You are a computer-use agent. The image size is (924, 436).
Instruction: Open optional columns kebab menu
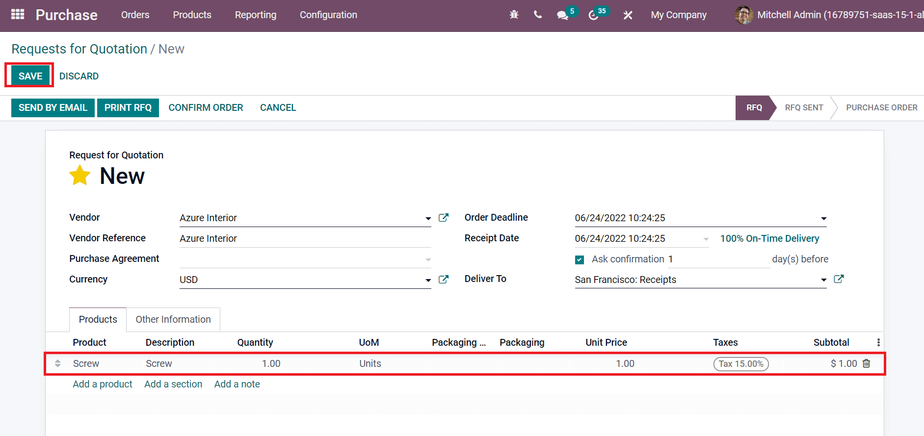click(x=878, y=342)
